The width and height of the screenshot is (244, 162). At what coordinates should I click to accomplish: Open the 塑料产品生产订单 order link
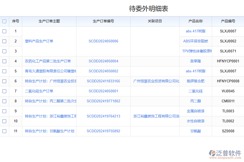tap(39, 41)
